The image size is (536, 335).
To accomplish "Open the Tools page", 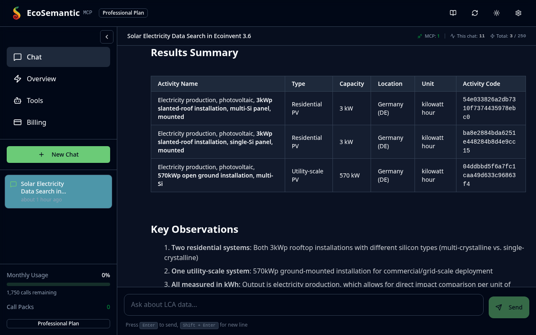I will [58, 100].
